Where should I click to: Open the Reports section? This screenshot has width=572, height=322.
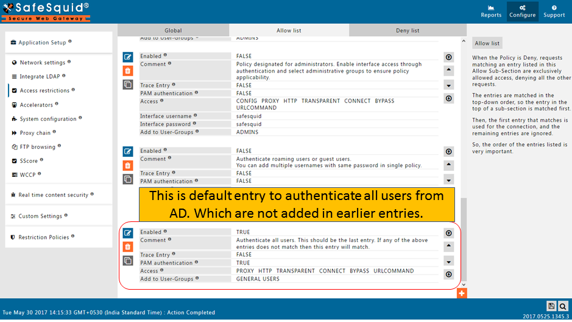click(x=491, y=12)
